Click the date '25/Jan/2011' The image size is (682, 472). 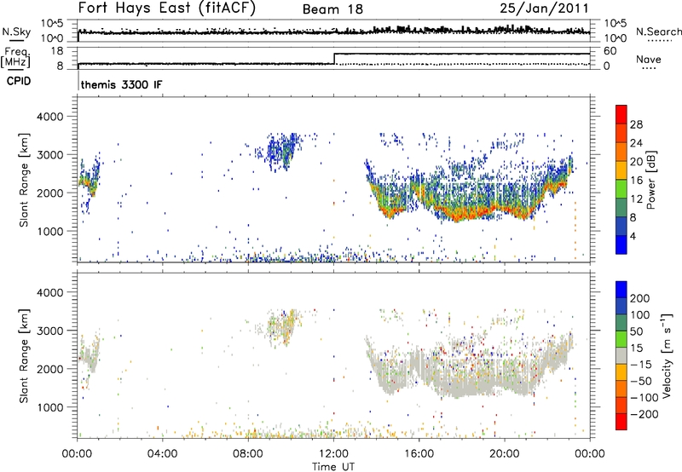(x=544, y=9)
